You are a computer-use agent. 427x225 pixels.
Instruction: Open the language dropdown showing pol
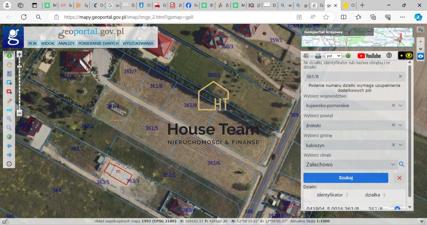point(333,56)
